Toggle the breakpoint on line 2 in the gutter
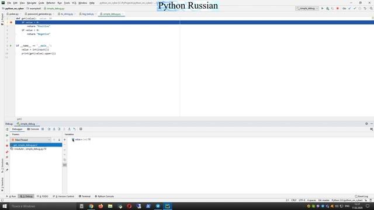The height and width of the screenshot is (210, 374). pos(11,22)
